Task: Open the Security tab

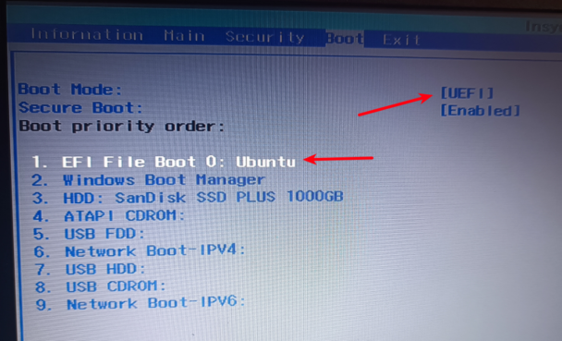Action: tap(265, 37)
